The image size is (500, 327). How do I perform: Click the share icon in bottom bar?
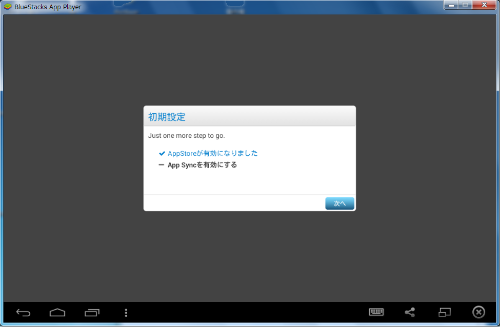[x=410, y=312]
